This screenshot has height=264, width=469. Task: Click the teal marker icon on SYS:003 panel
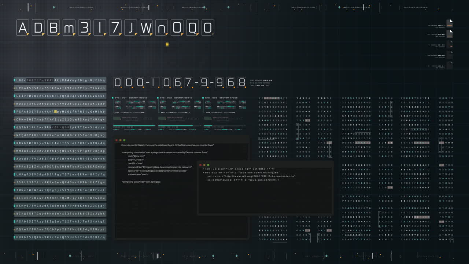click(x=203, y=98)
